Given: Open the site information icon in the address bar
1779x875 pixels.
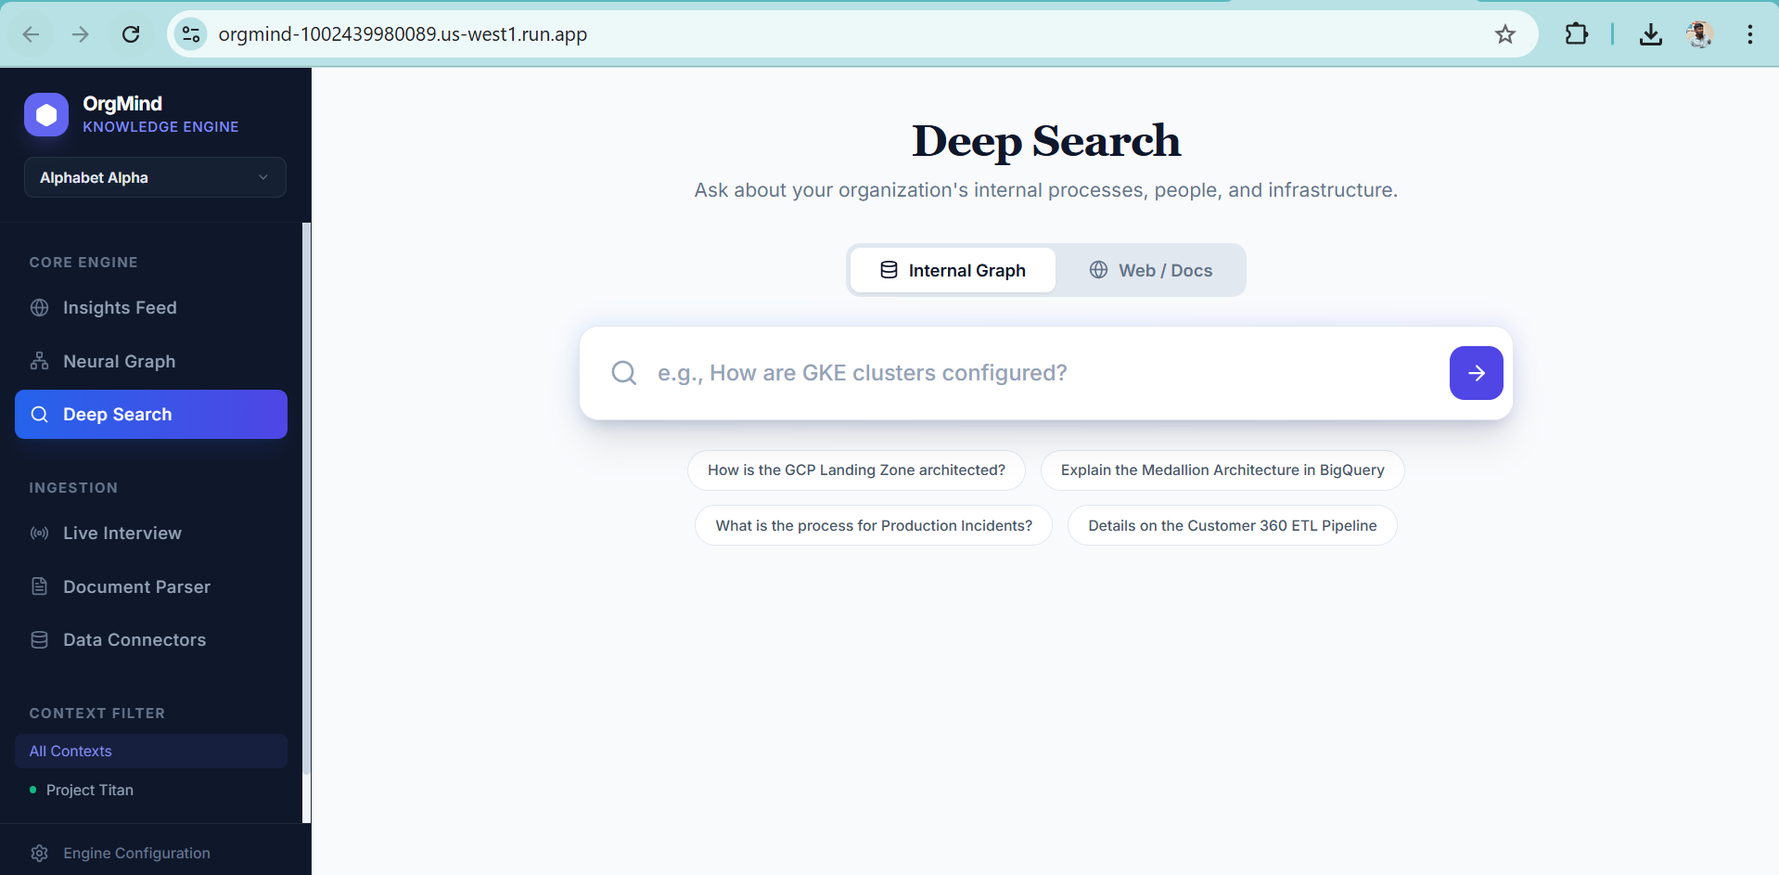Looking at the screenshot, I should coord(191,34).
